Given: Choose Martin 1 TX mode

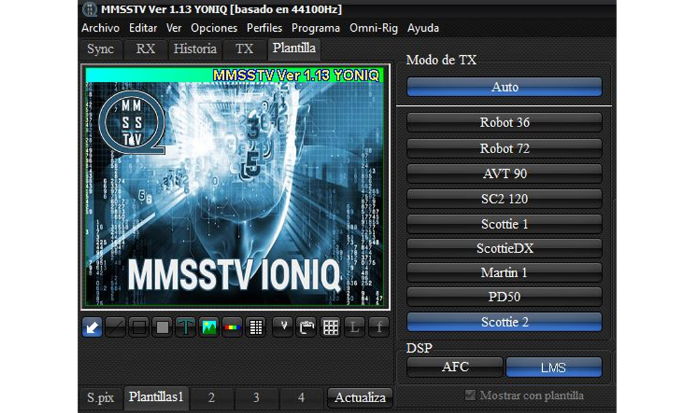Looking at the screenshot, I should pos(505,273).
